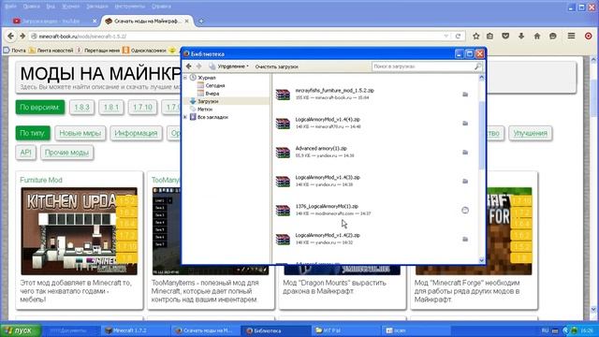The image size is (599, 337).
Task: Click the archive icon of 1376_LogicalArmoryMo(1).zip
Action: 283,210
